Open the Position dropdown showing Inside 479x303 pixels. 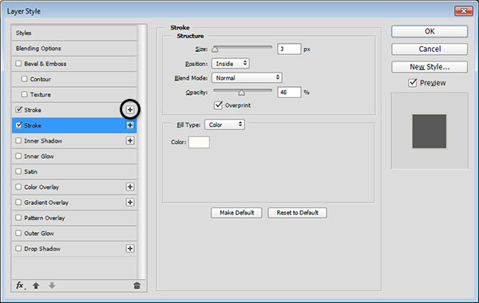tap(231, 64)
